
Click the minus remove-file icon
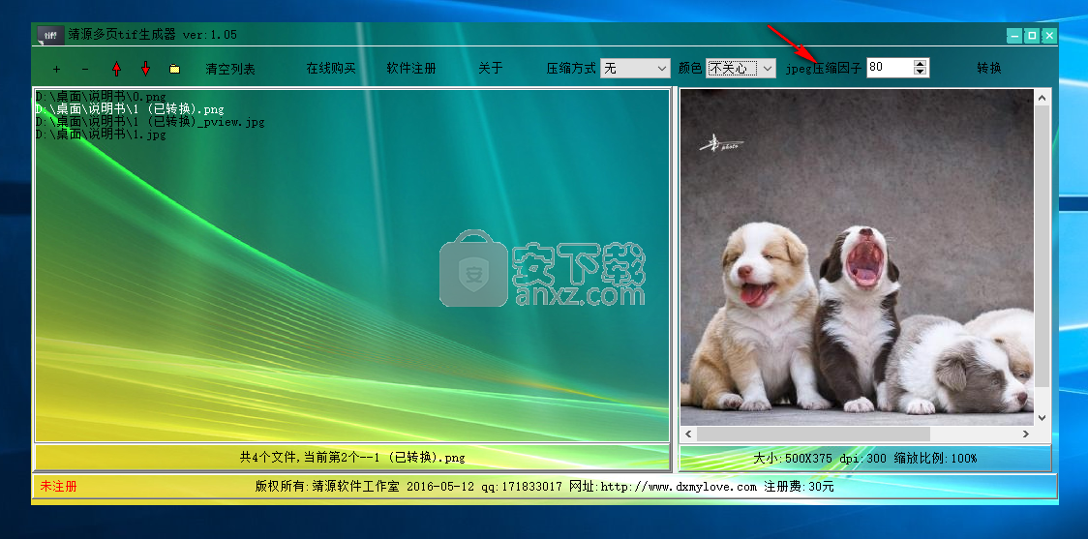coord(85,69)
